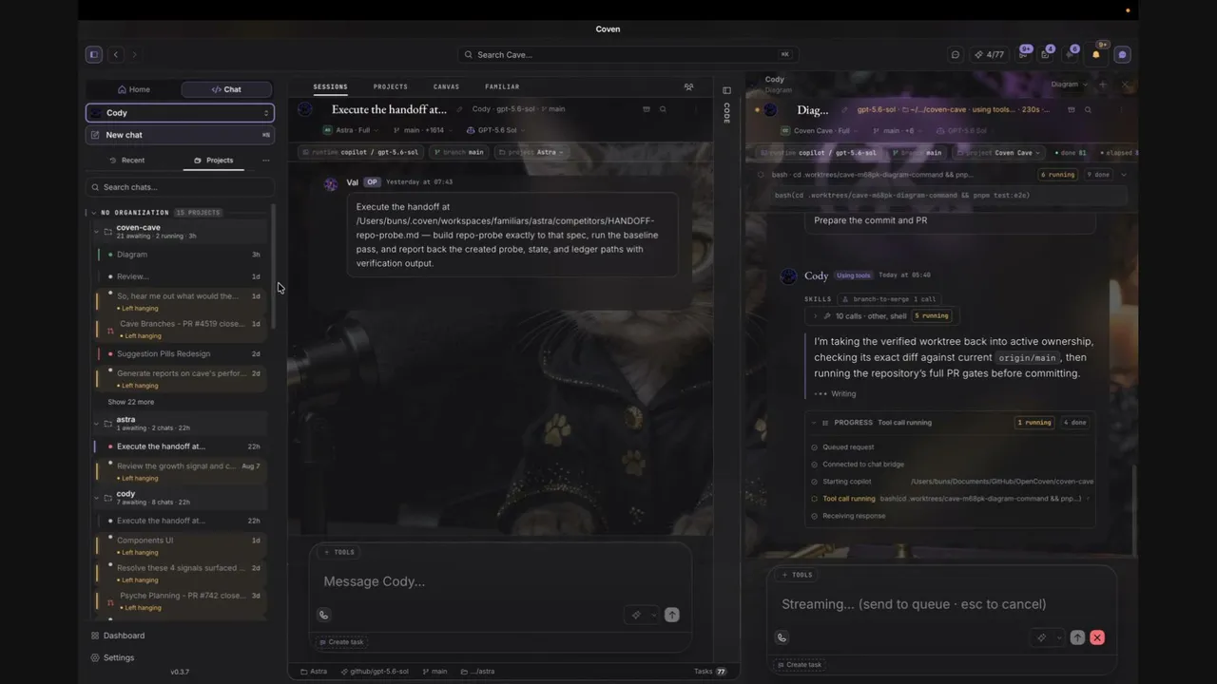Send the message to Cody
Screen dimensions: 1217x684
671,616
